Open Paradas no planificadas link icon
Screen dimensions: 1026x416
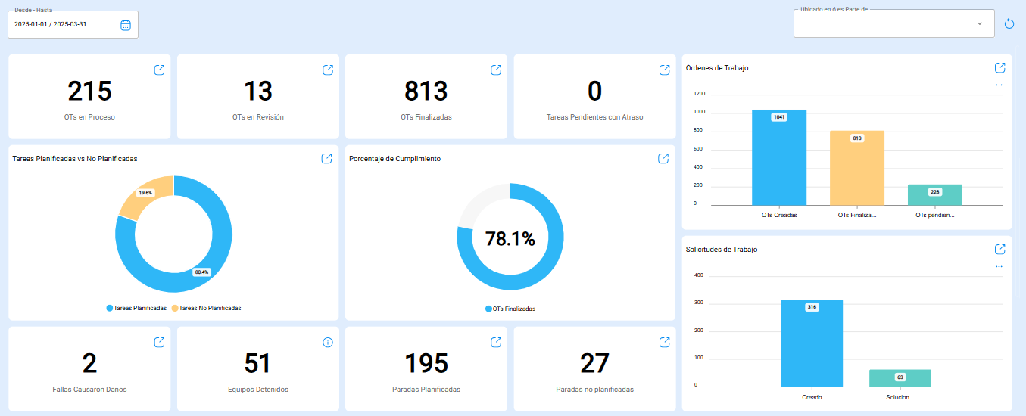pos(664,342)
